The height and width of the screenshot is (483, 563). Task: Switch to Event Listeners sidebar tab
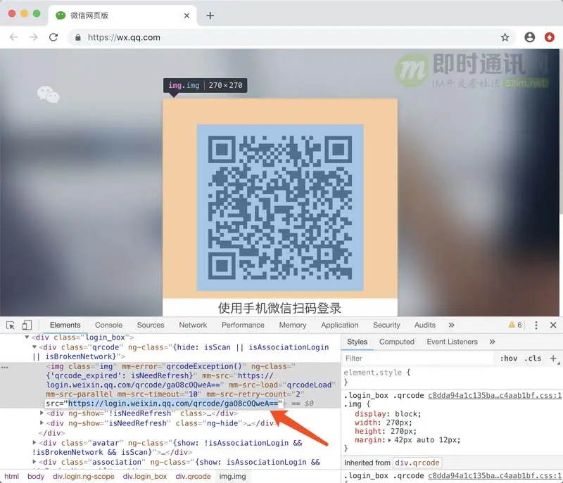[452, 342]
